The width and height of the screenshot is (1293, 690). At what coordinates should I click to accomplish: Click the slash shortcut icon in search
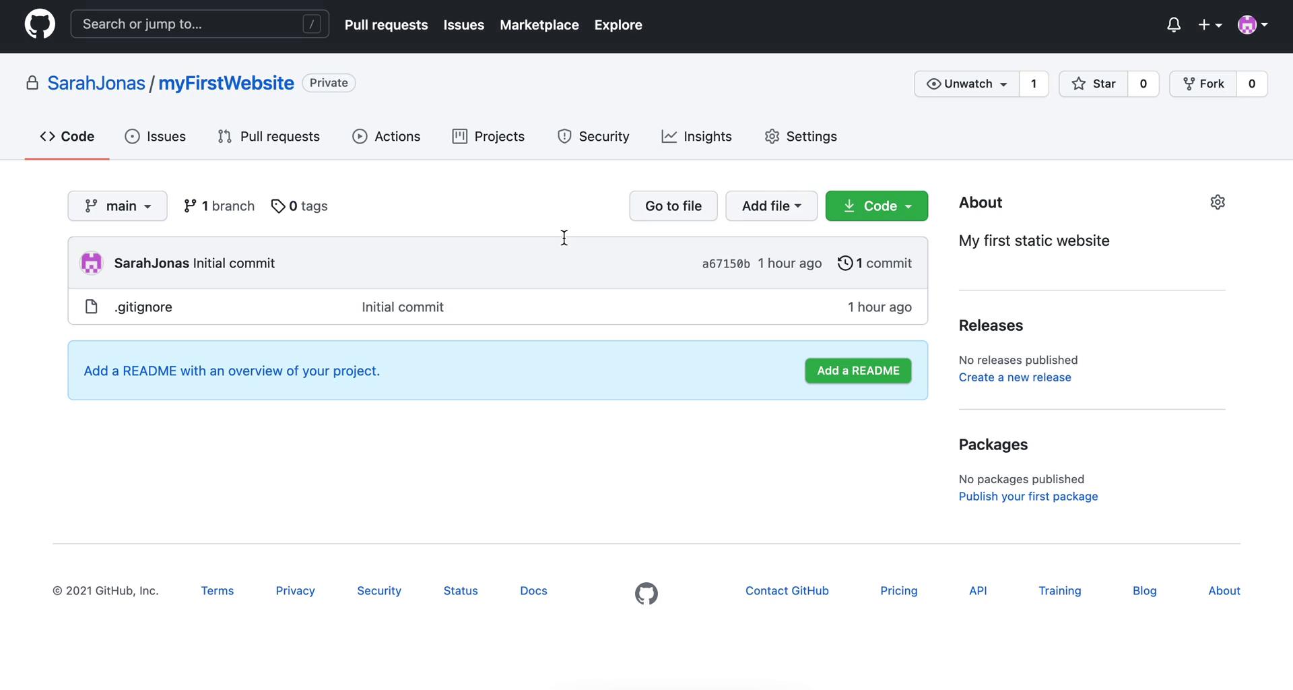pos(311,24)
